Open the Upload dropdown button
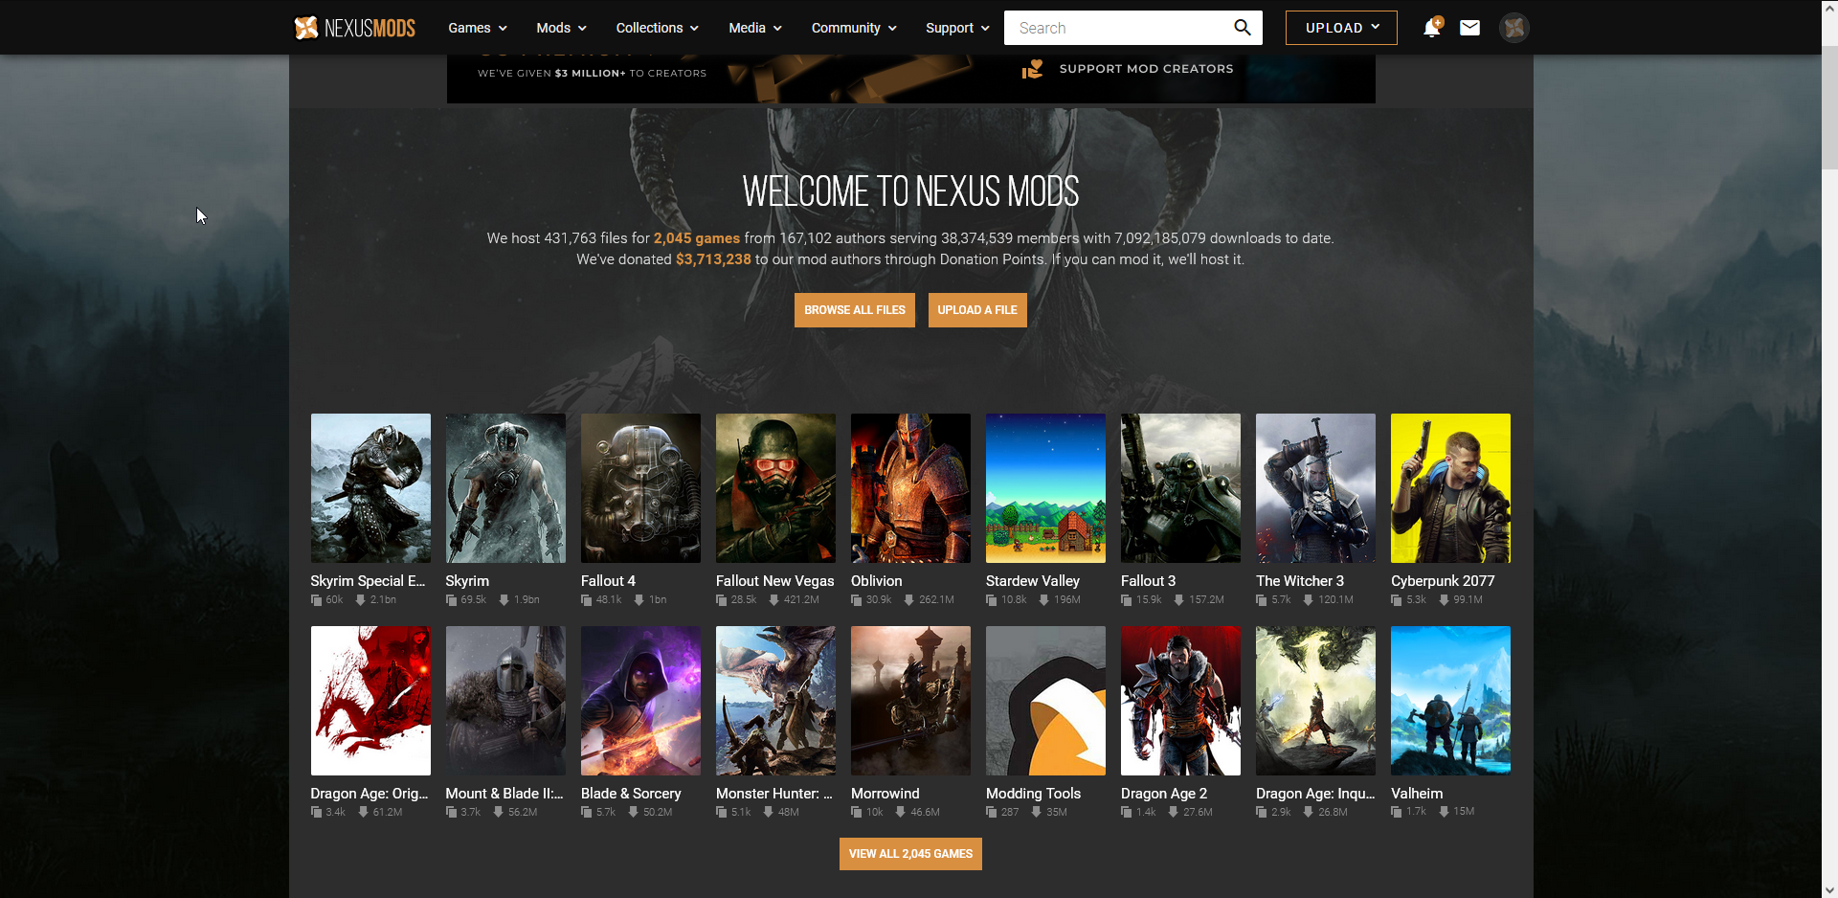The height and width of the screenshot is (898, 1838). click(1341, 28)
